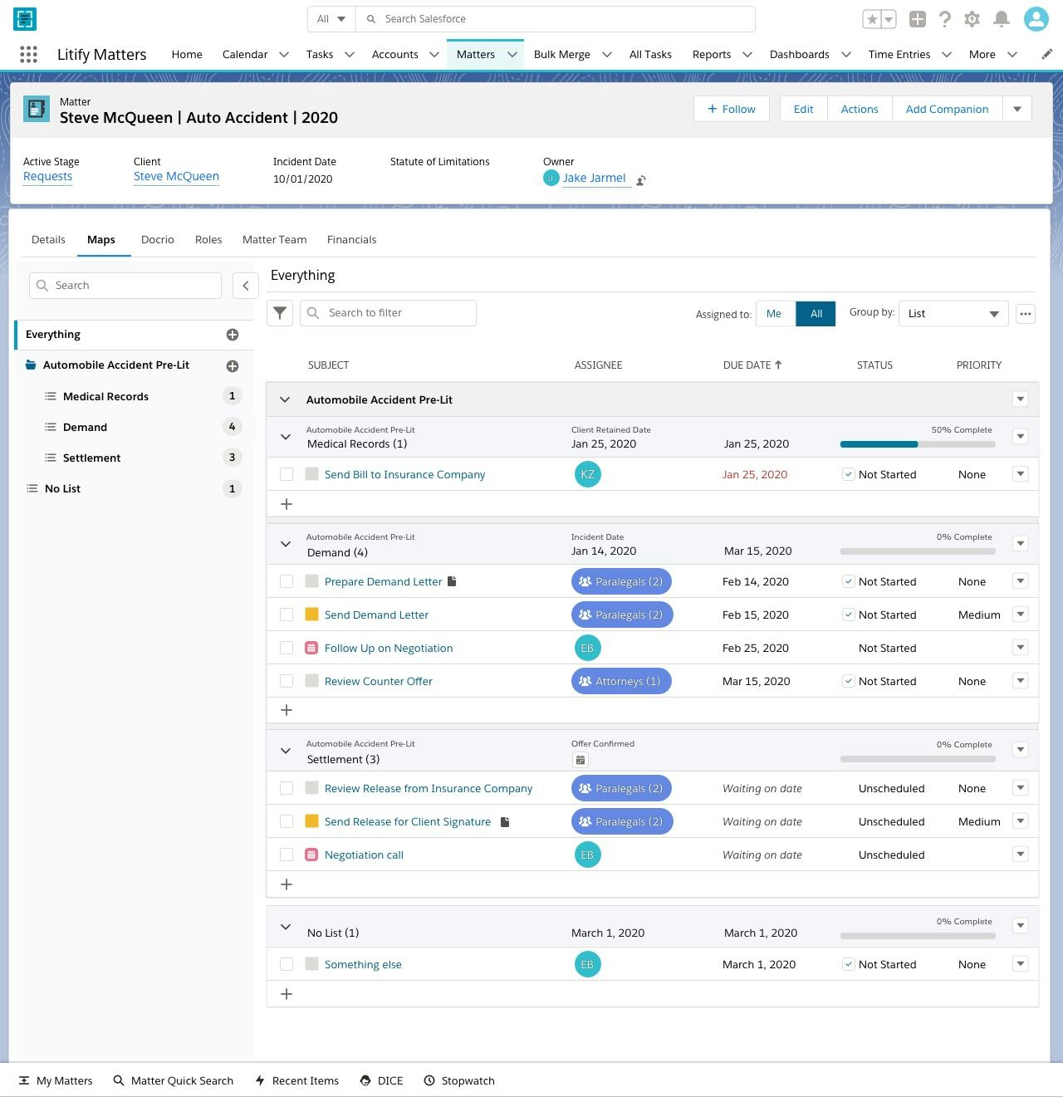This screenshot has height=1097, width=1063.
Task: Click the KZ assignee avatar
Action: (588, 474)
